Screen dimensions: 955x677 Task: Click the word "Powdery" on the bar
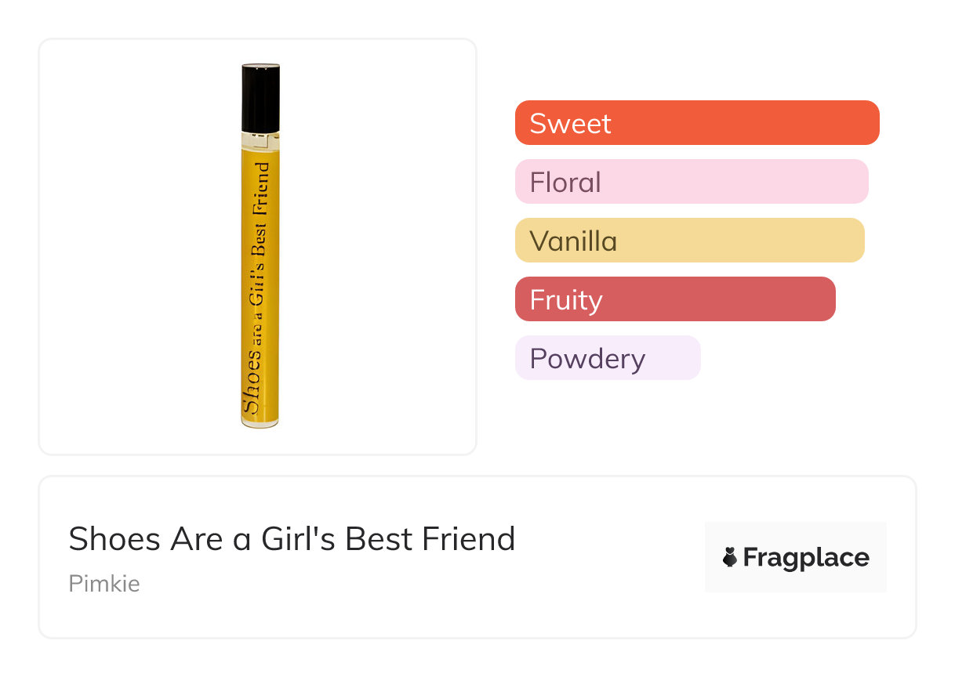[x=587, y=358]
